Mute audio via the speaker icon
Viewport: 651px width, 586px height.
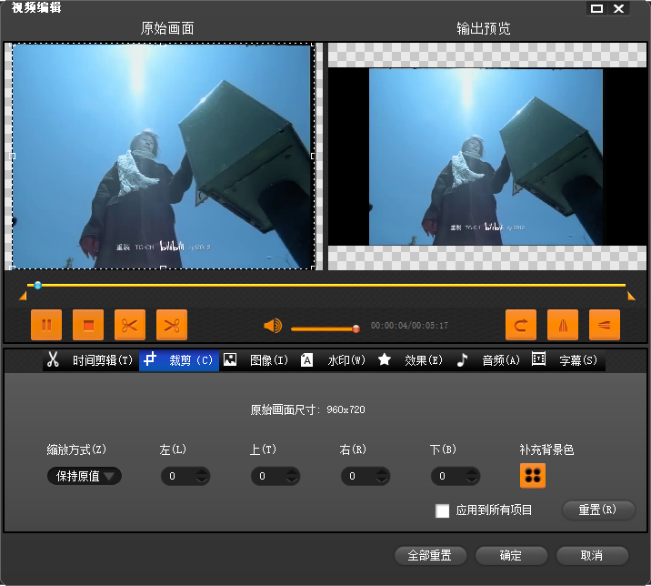(273, 326)
